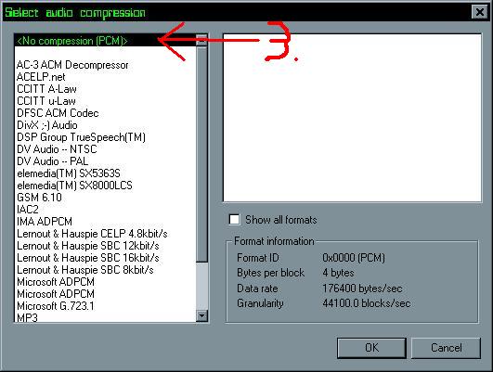Confirm selection with the OK button
Screen dimensions: 493x372
pyautogui.click(x=371, y=348)
